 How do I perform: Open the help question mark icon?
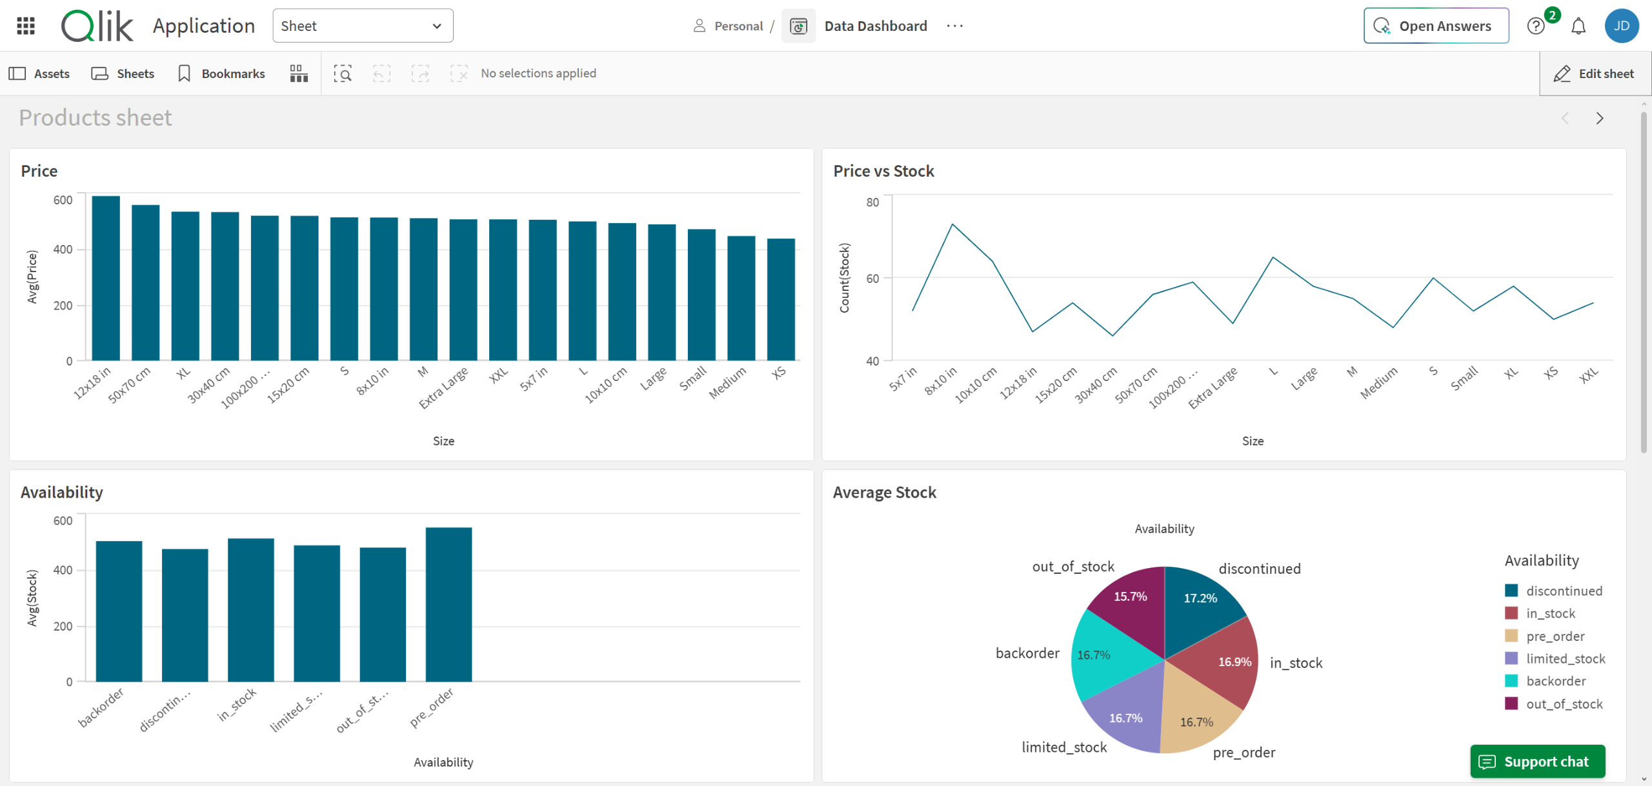1535,26
